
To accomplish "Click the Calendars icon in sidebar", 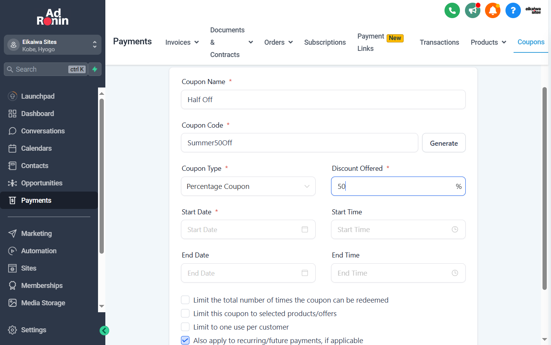I will coord(12,148).
